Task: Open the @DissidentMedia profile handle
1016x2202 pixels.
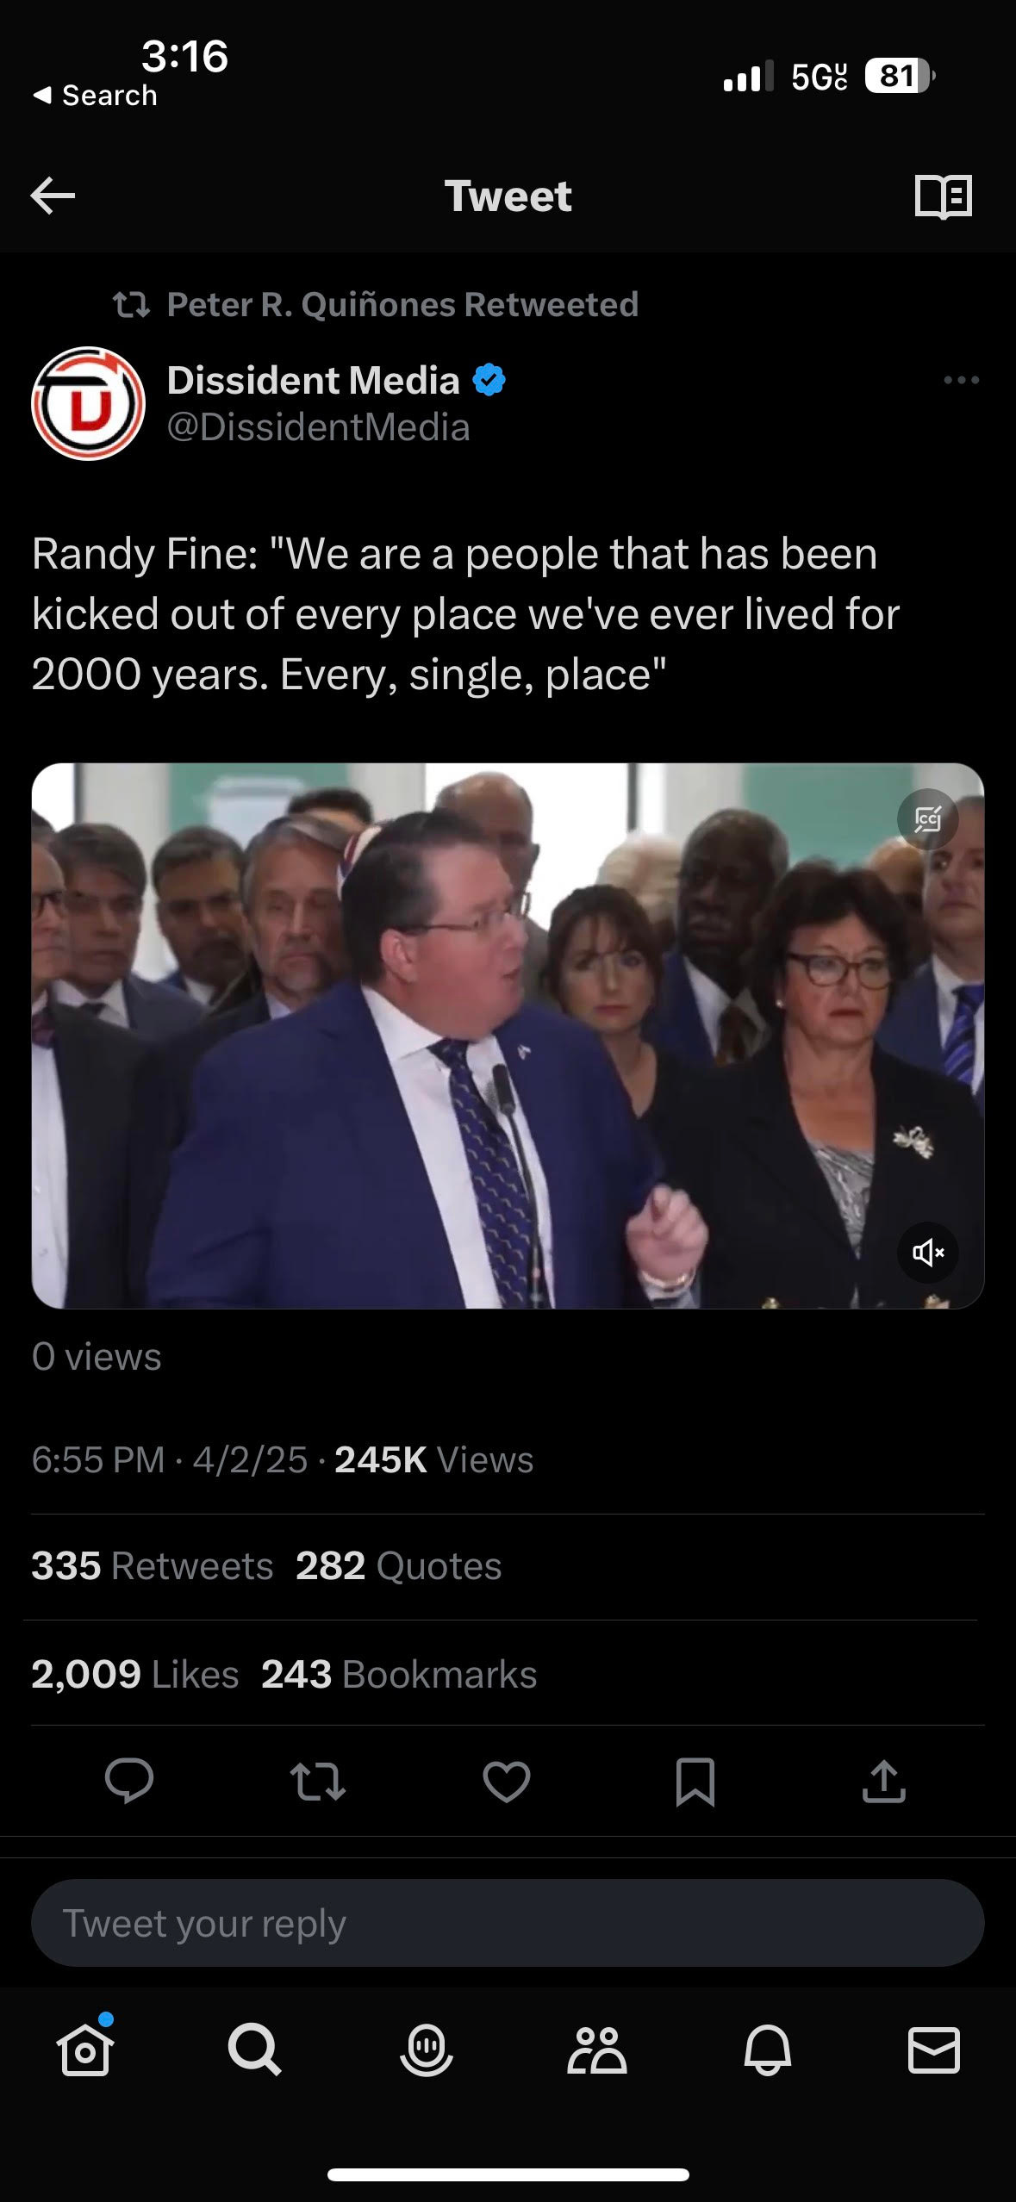Action: (318, 427)
